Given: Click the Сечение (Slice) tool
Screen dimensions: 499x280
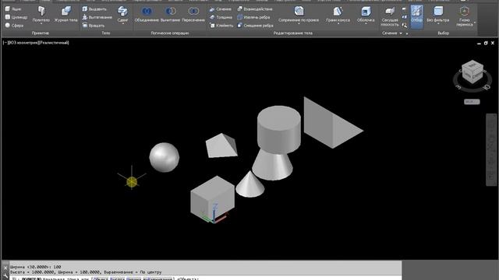Looking at the screenshot, I should pos(220,9).
